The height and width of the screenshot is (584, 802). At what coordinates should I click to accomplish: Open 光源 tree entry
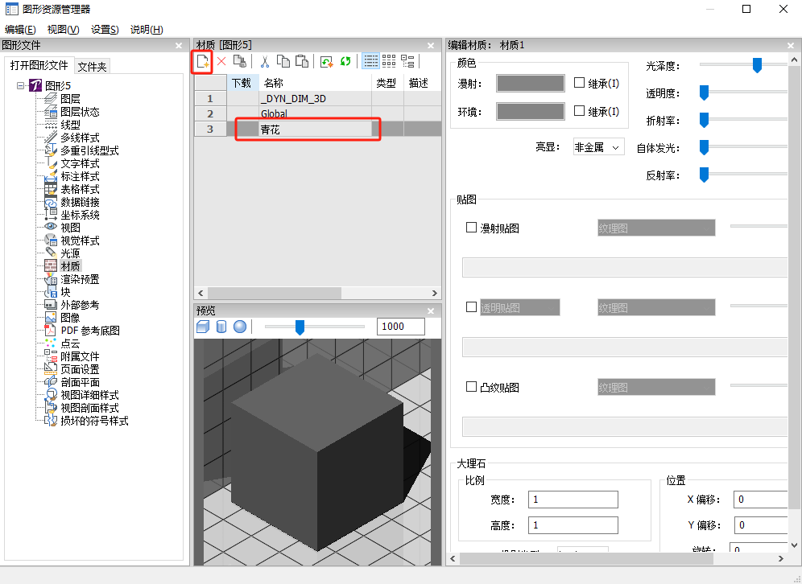point(70,253)
